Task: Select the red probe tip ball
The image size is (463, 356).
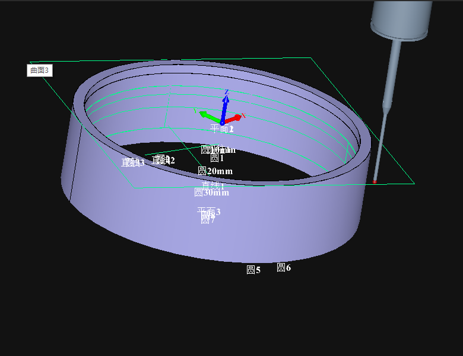Action: pyautogui.click(x=375, y=182)
